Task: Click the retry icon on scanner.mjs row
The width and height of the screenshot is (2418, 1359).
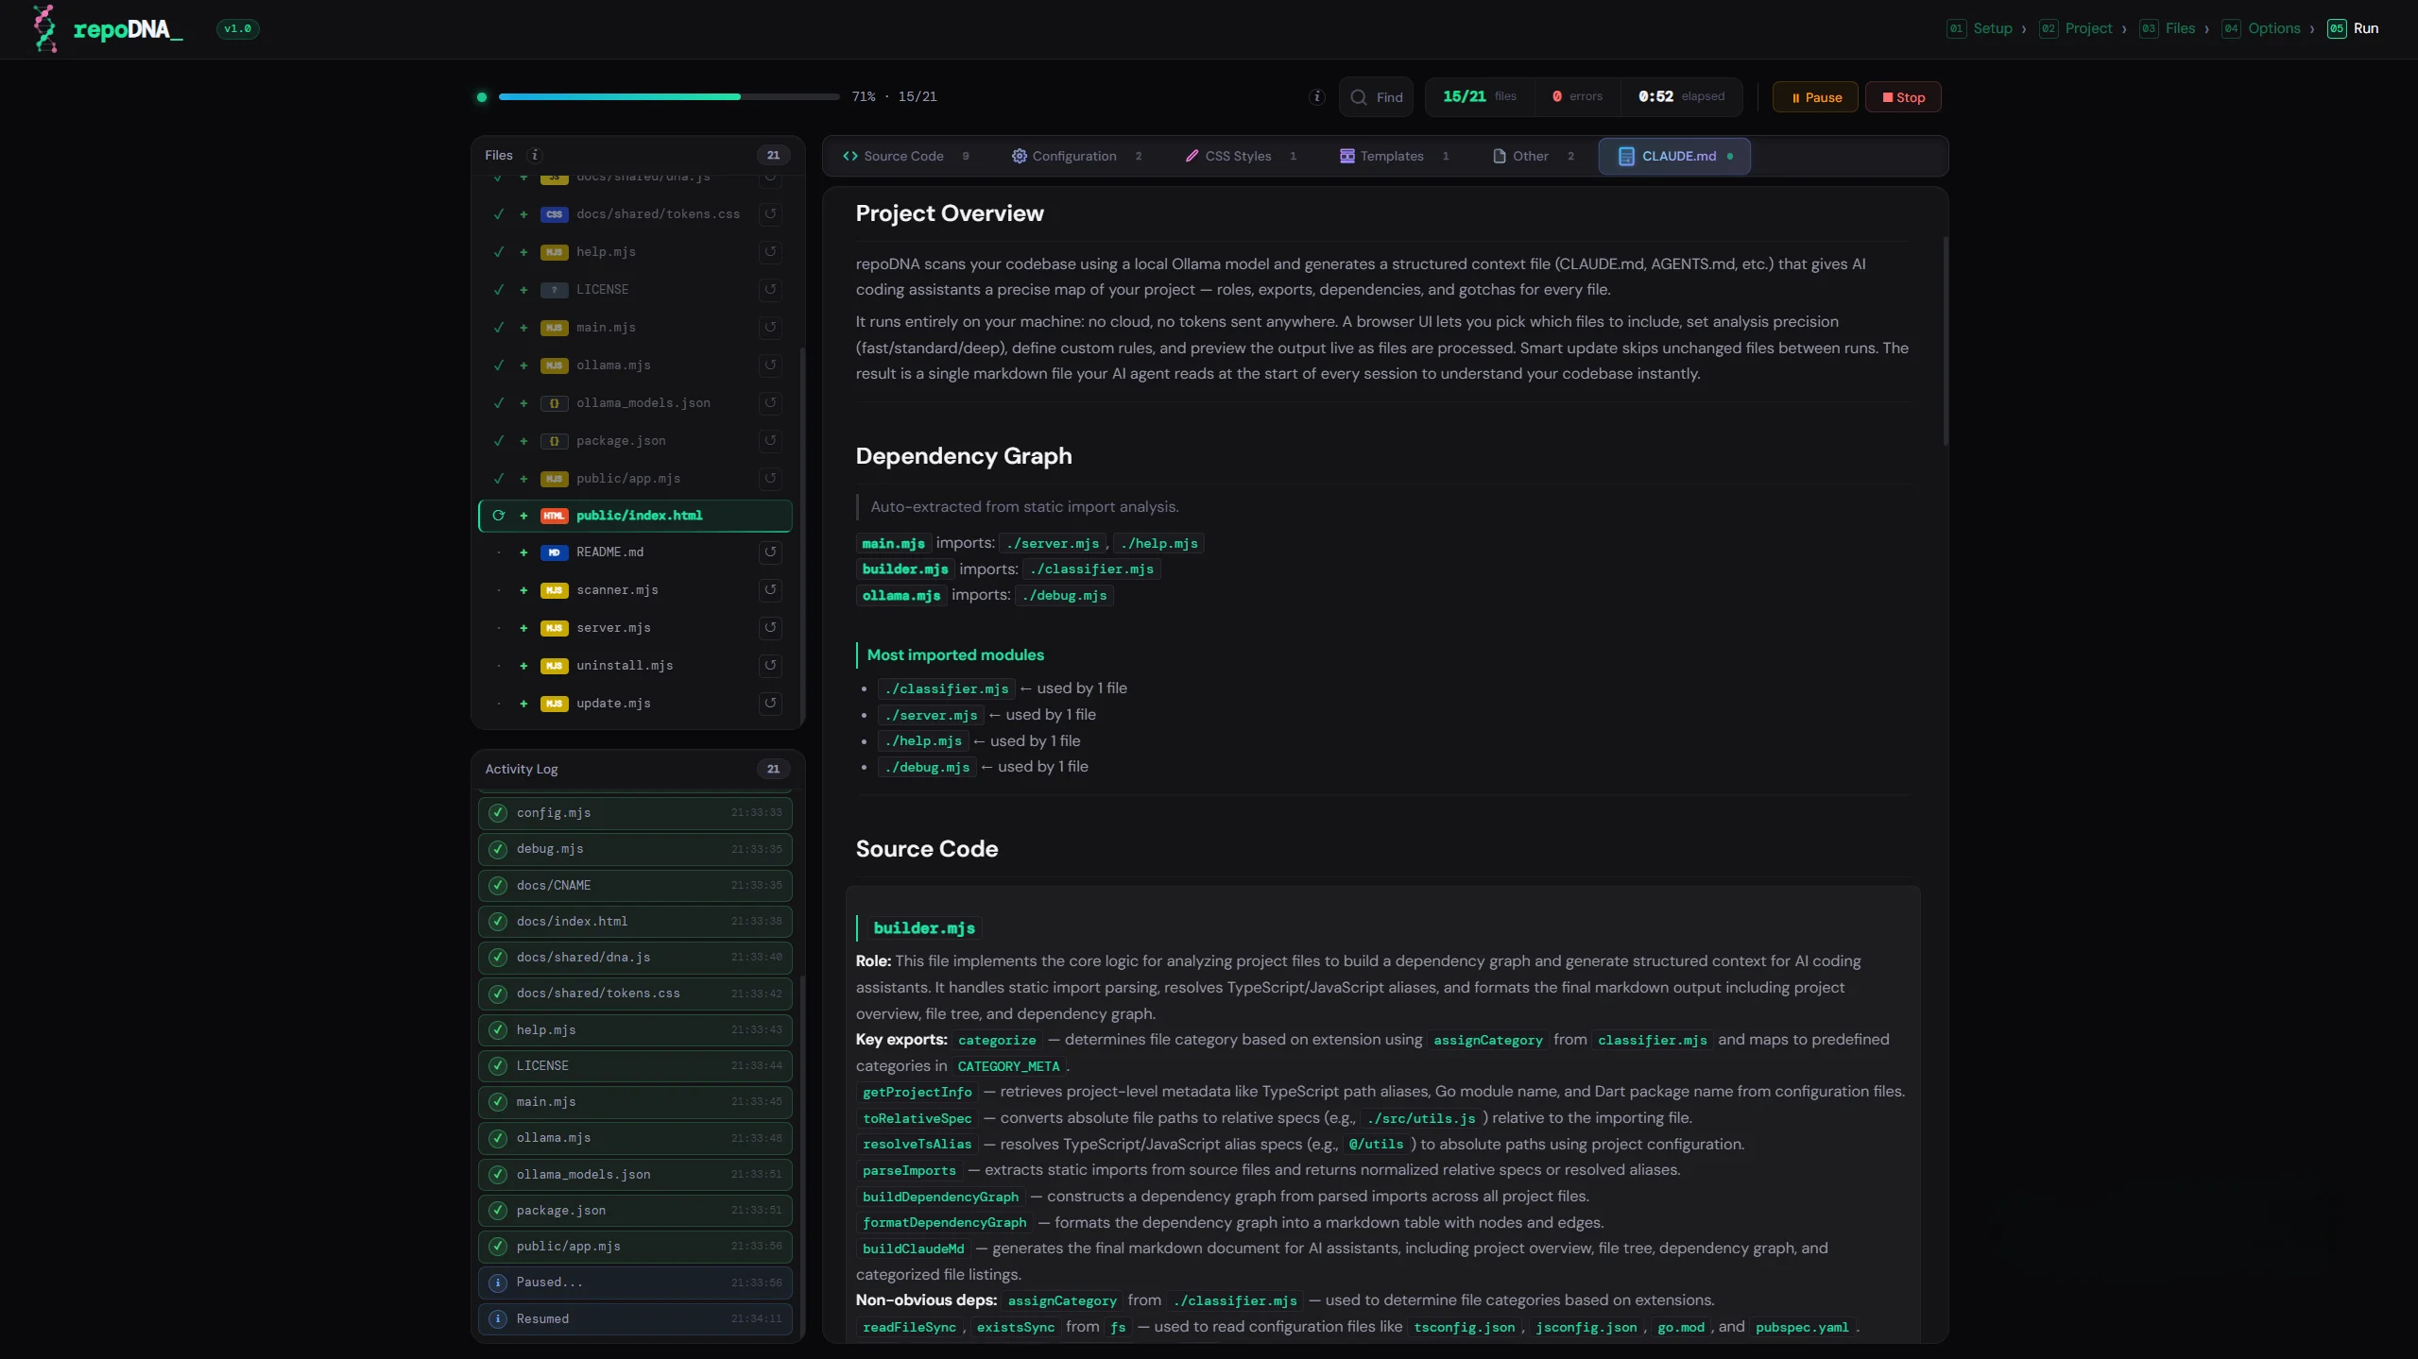Action: 770,590
